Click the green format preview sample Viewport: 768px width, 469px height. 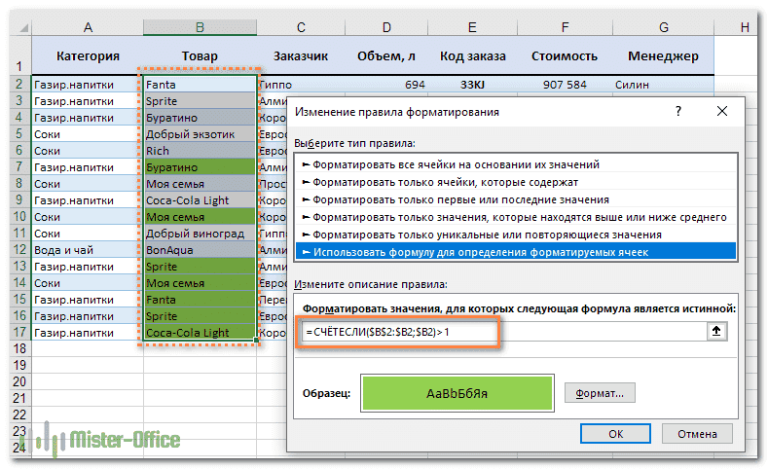click(x=457, y=394)
